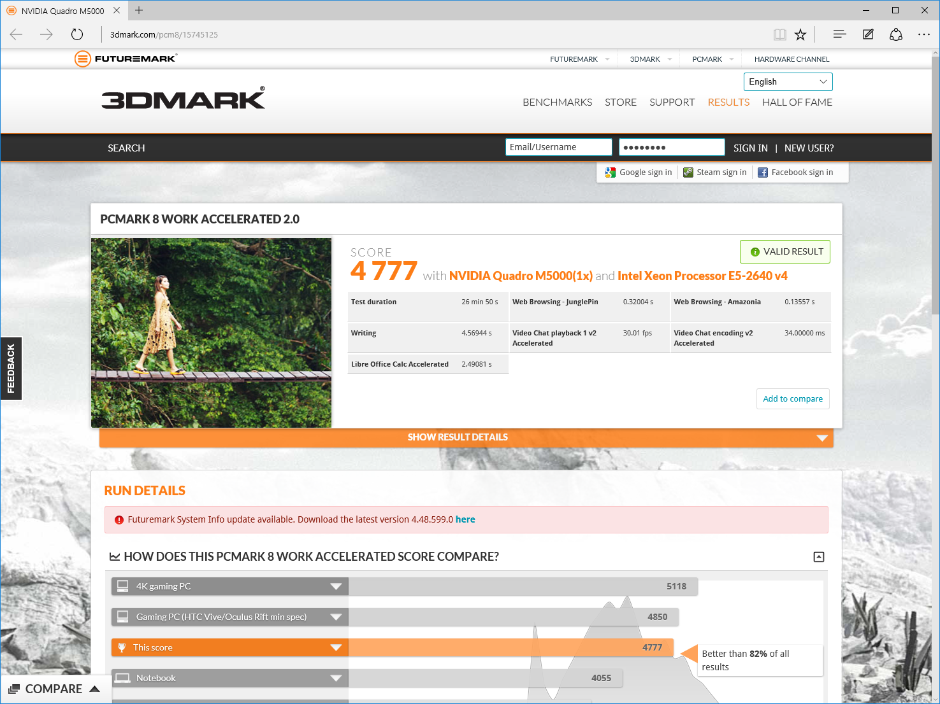Viewport: 940px width, 704px height.
Task: Open a new tab with plus icon
Action: point(139,10)
